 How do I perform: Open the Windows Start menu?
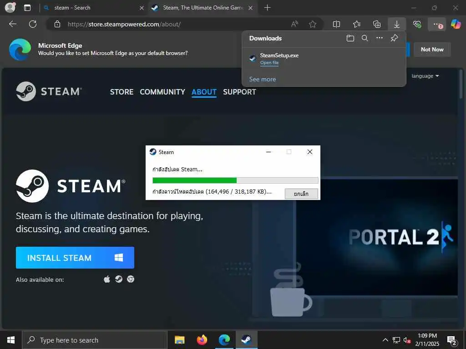pyautogui.click(x=11, y=340)
